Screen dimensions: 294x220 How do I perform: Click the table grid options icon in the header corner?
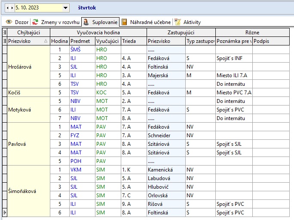pyautogui.click(x=4, y=33)
